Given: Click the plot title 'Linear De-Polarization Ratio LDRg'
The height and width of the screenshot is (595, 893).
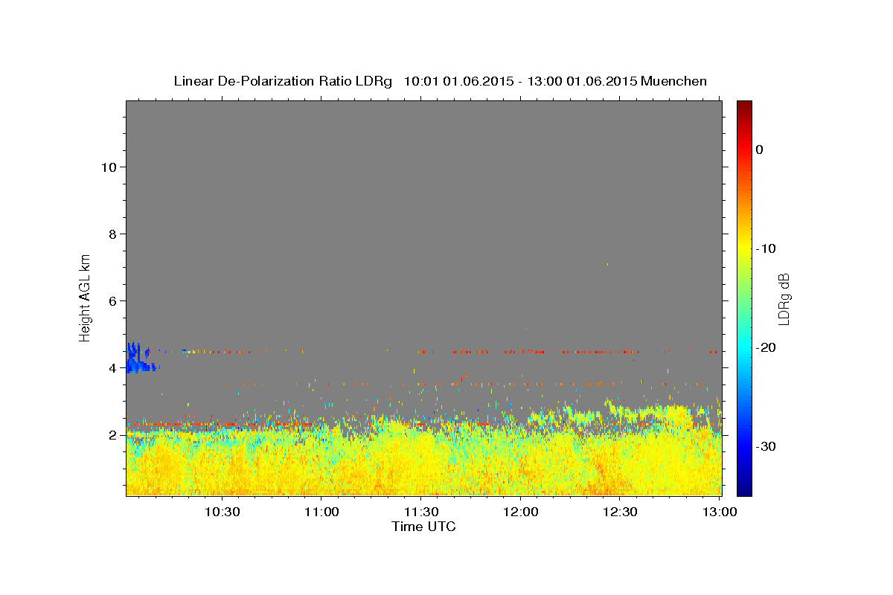Looking at the screenshot, I should pos(283,81).
